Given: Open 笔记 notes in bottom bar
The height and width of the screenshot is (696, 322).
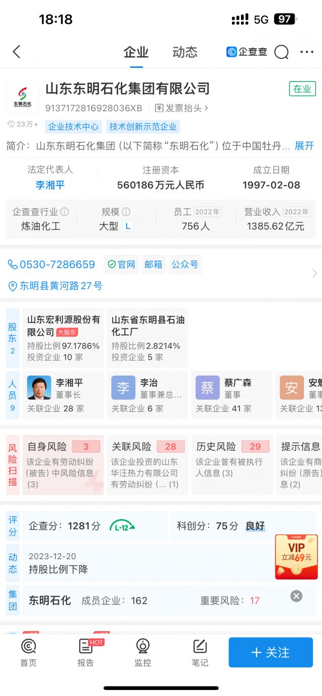Looking at the screenshot, I should point(200,653).
